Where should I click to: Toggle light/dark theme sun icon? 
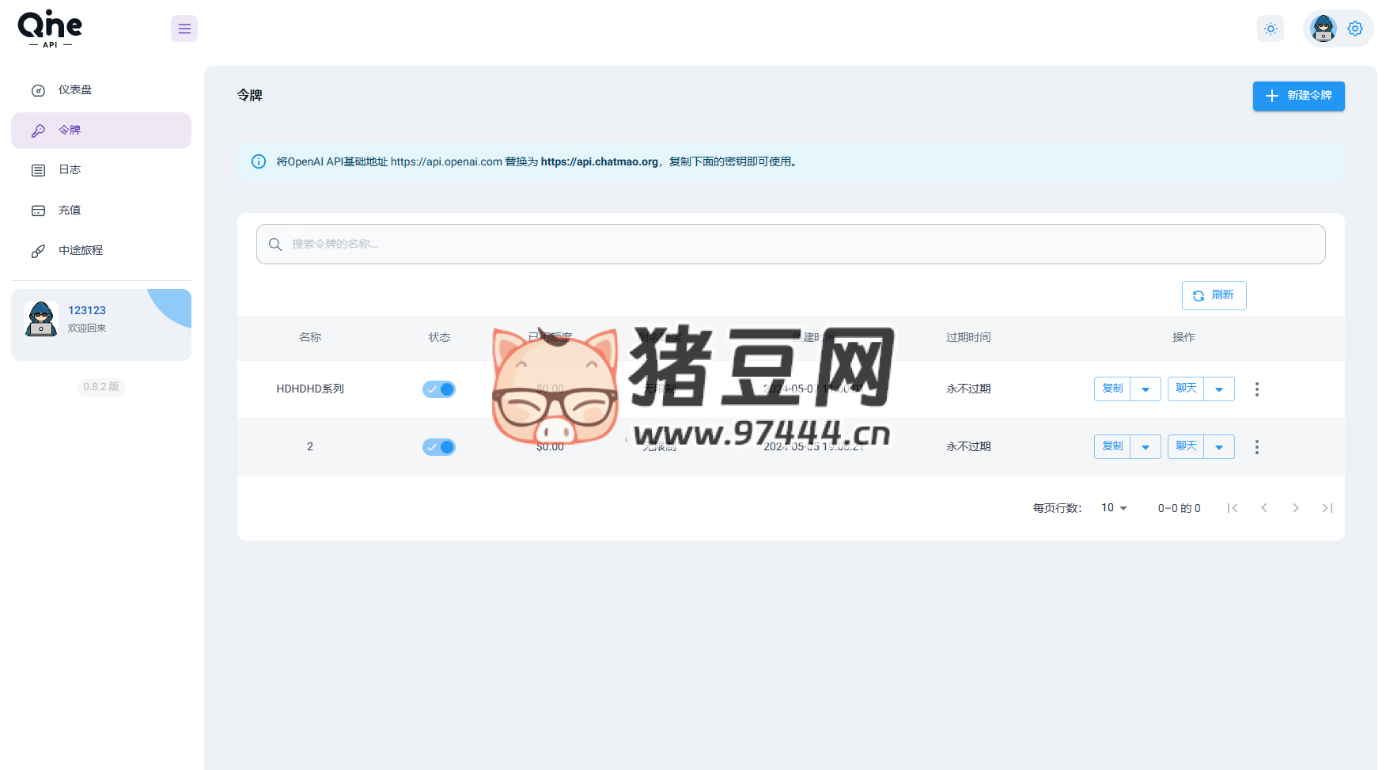1271,29
